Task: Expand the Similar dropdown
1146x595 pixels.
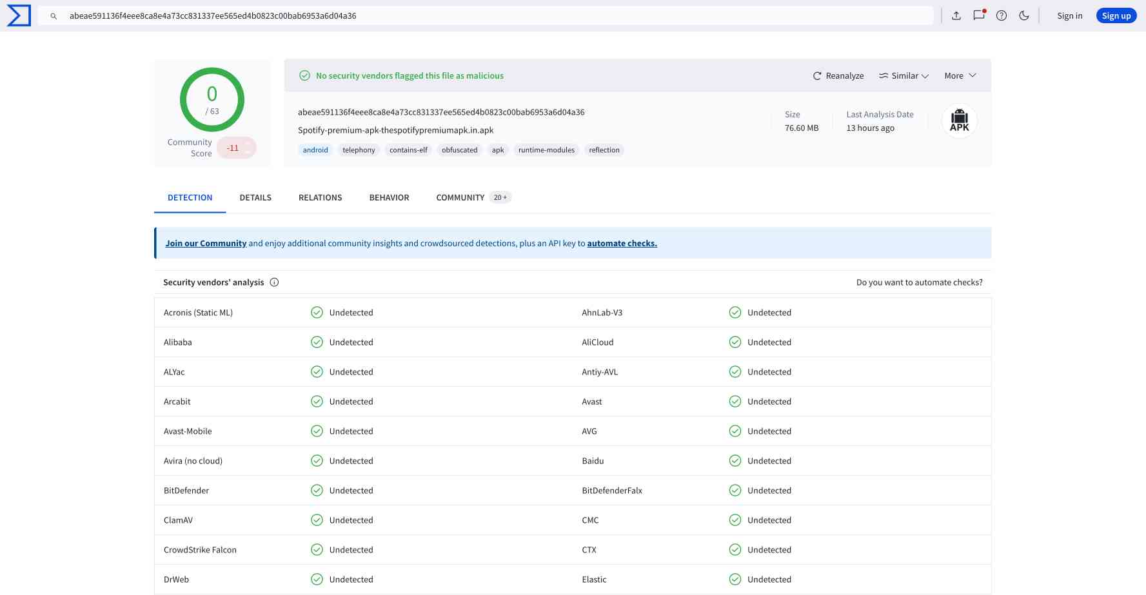Action: click(x=904, y=76)
